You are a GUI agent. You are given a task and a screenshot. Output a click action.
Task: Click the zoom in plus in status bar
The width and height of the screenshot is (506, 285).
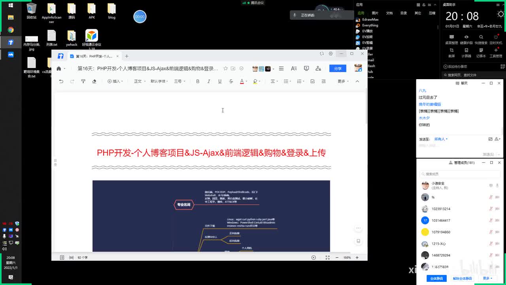click(357, 257)
